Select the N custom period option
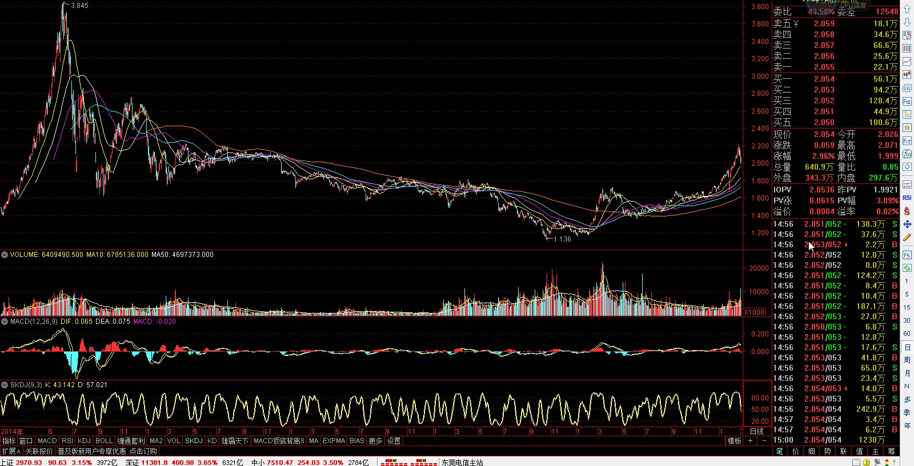Screen dimensions: 914x466 [x=907, y=387]
